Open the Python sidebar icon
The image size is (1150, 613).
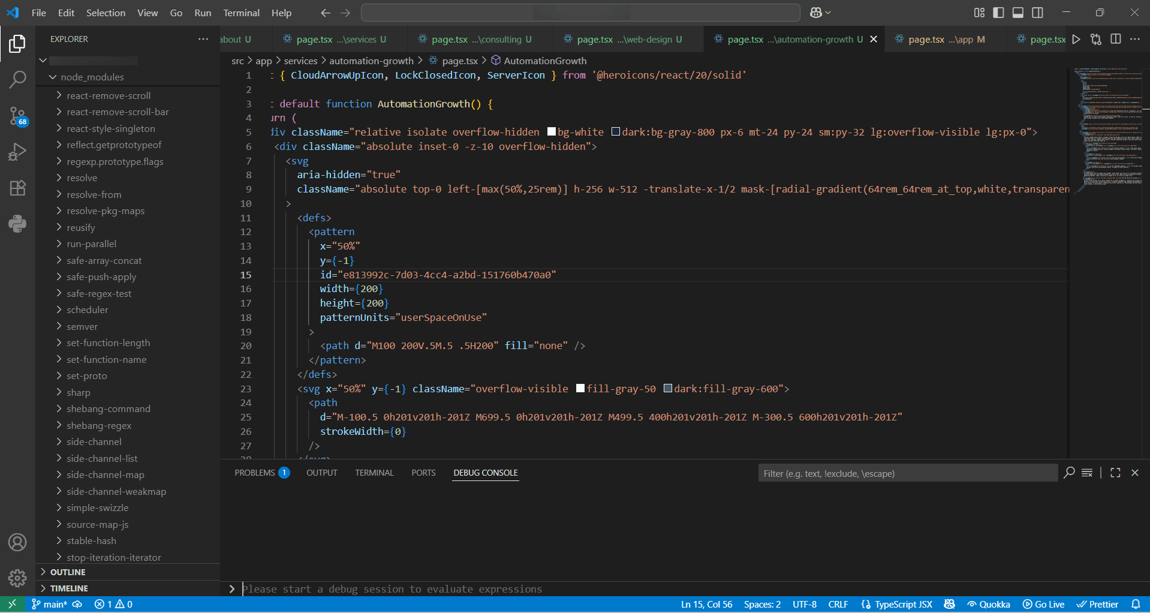point(17,224)
